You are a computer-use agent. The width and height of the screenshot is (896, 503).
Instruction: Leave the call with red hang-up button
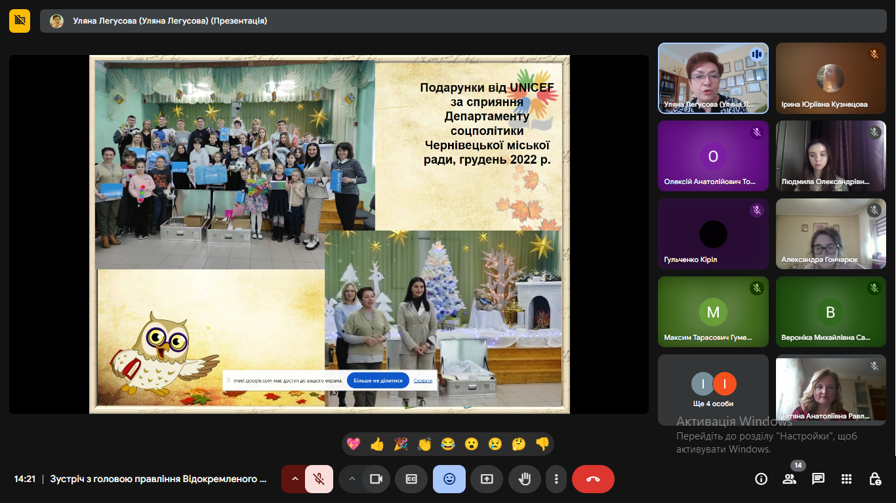[x=593, y=479]
